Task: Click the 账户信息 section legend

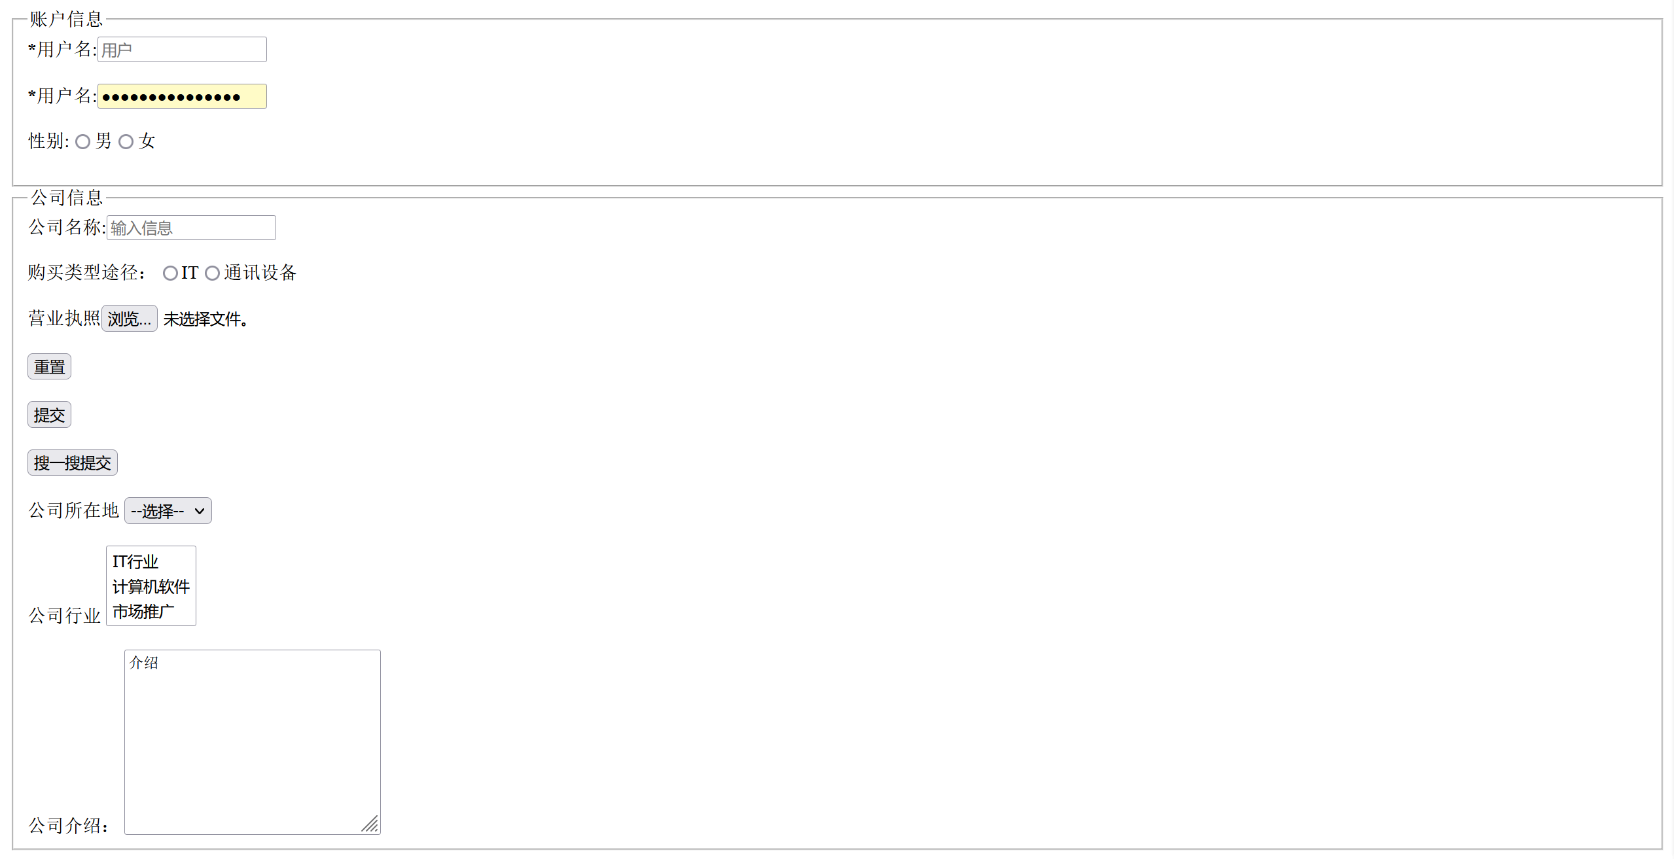Action: 66,19
